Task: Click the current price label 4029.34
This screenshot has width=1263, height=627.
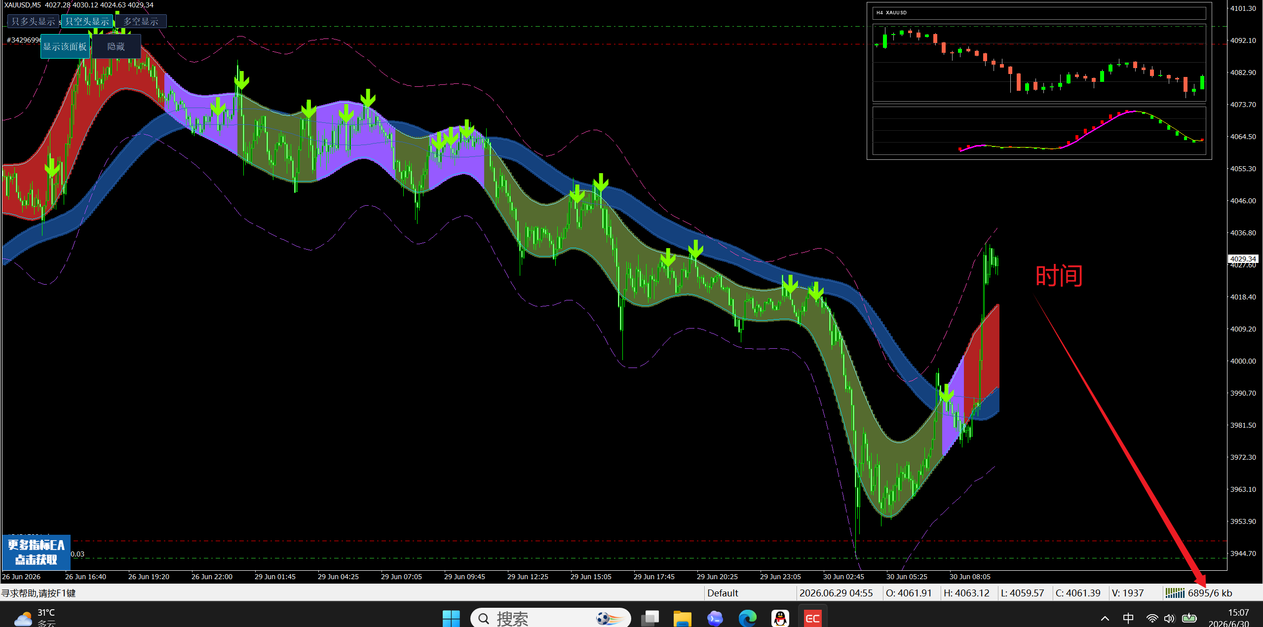Action: click(x=1243, y=258)
